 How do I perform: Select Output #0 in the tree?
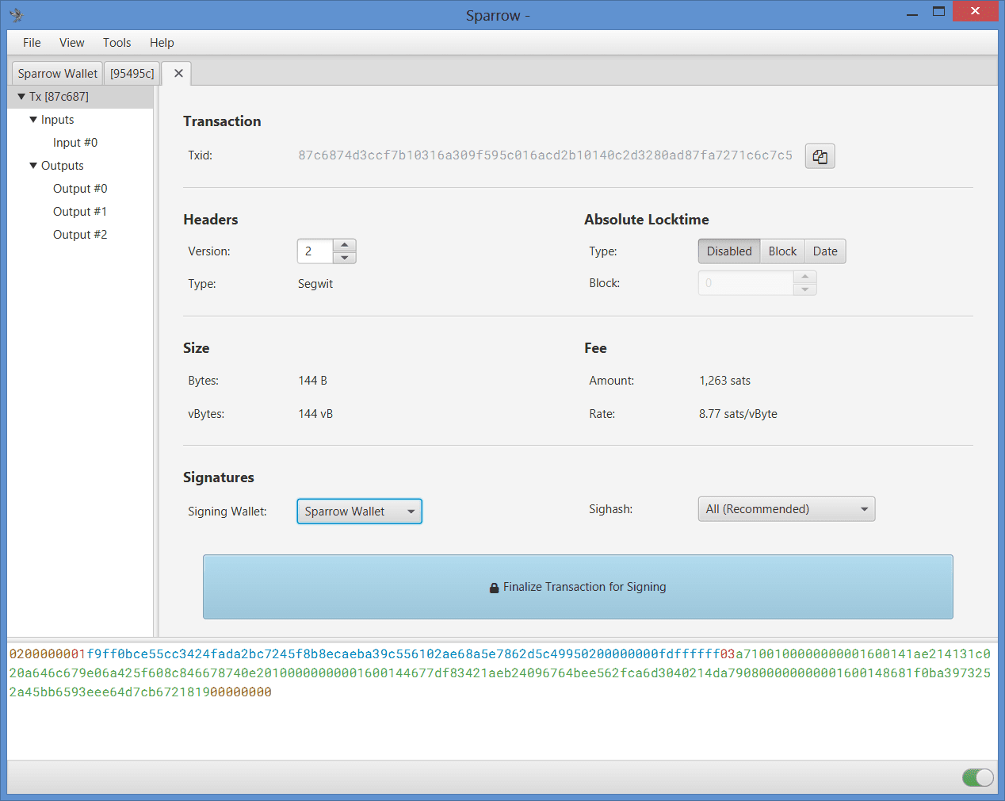click(80, 189)
